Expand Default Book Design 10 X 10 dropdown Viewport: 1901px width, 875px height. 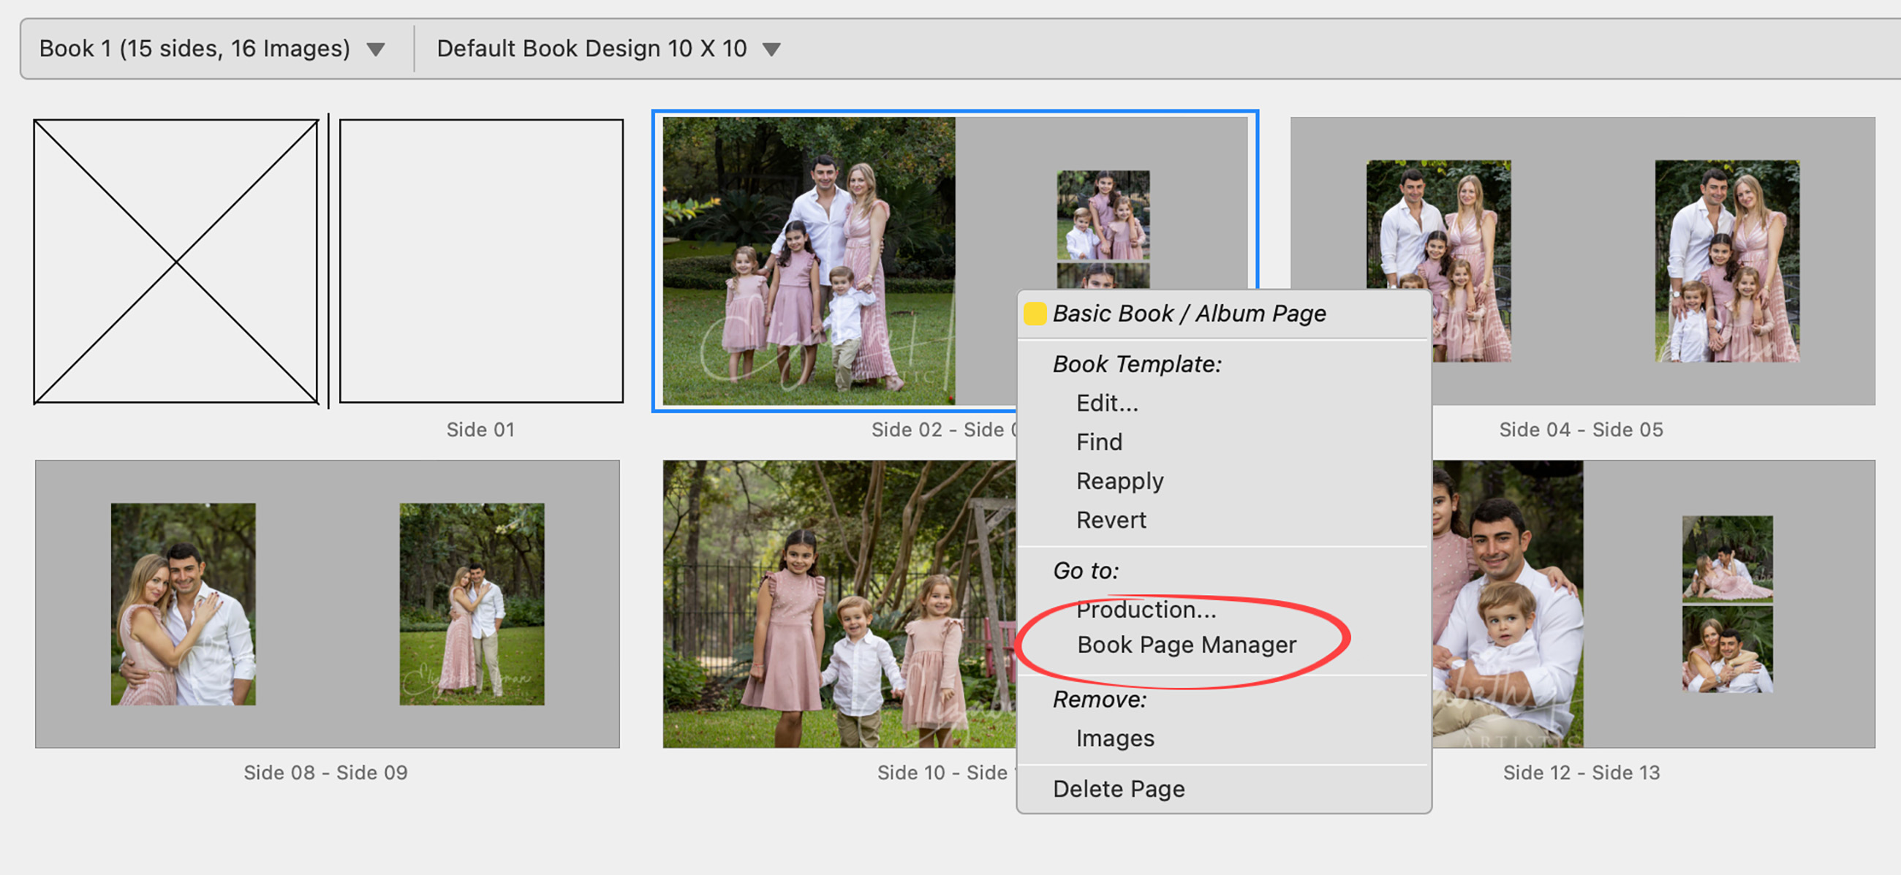pos(771,50)
